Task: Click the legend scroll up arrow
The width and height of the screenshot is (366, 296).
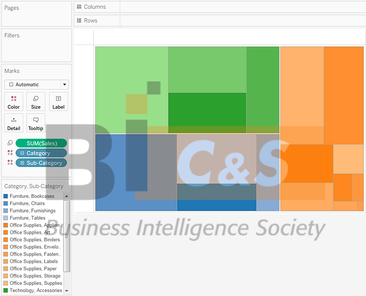Action: pyautogui.click(x=67, y=196)
